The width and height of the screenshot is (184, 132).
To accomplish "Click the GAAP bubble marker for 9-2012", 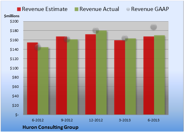I will 67,39.
